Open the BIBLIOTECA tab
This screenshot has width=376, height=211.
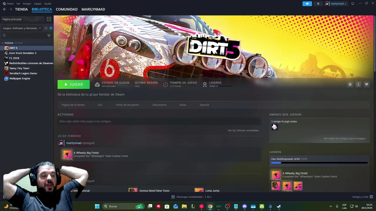point(42,9)
